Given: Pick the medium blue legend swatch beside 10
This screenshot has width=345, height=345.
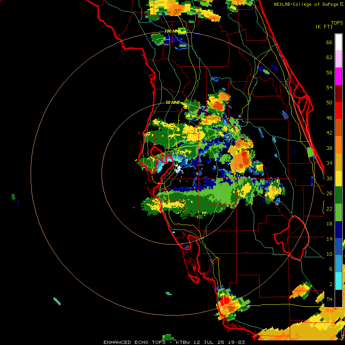Looking at the screenshot, I should point(338,246).
